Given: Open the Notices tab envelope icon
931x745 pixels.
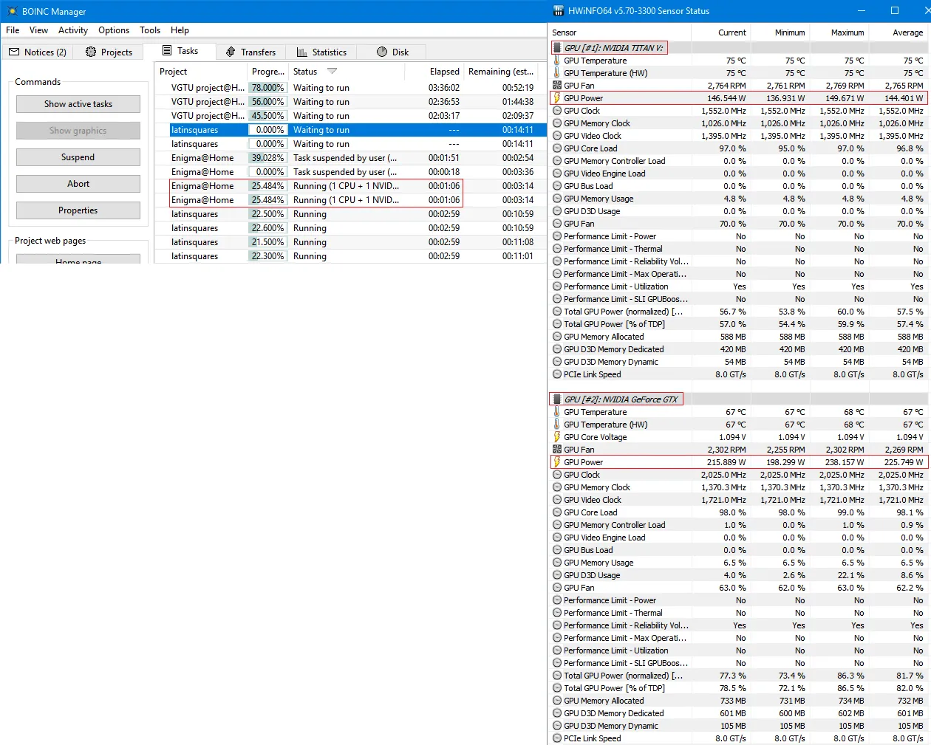Looking at the screenshot, I should [14, 52].
